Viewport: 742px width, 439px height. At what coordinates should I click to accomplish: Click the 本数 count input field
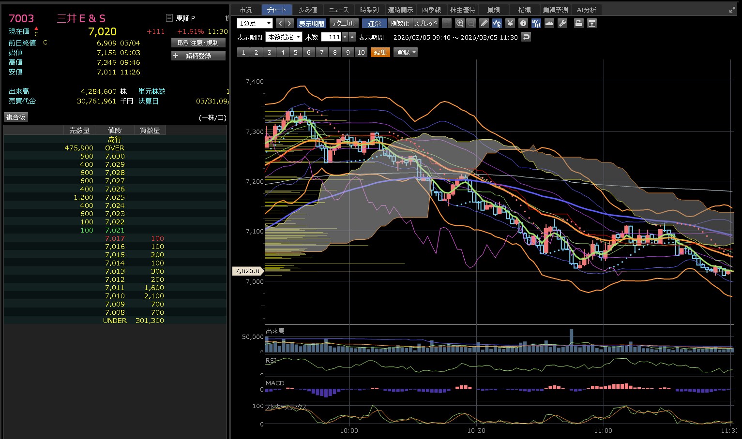(332, 37)
